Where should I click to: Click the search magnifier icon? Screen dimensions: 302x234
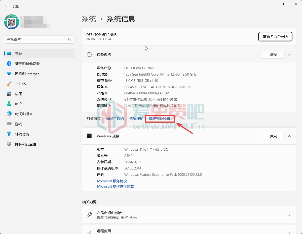pyautogui.click(x=70, y=39)
